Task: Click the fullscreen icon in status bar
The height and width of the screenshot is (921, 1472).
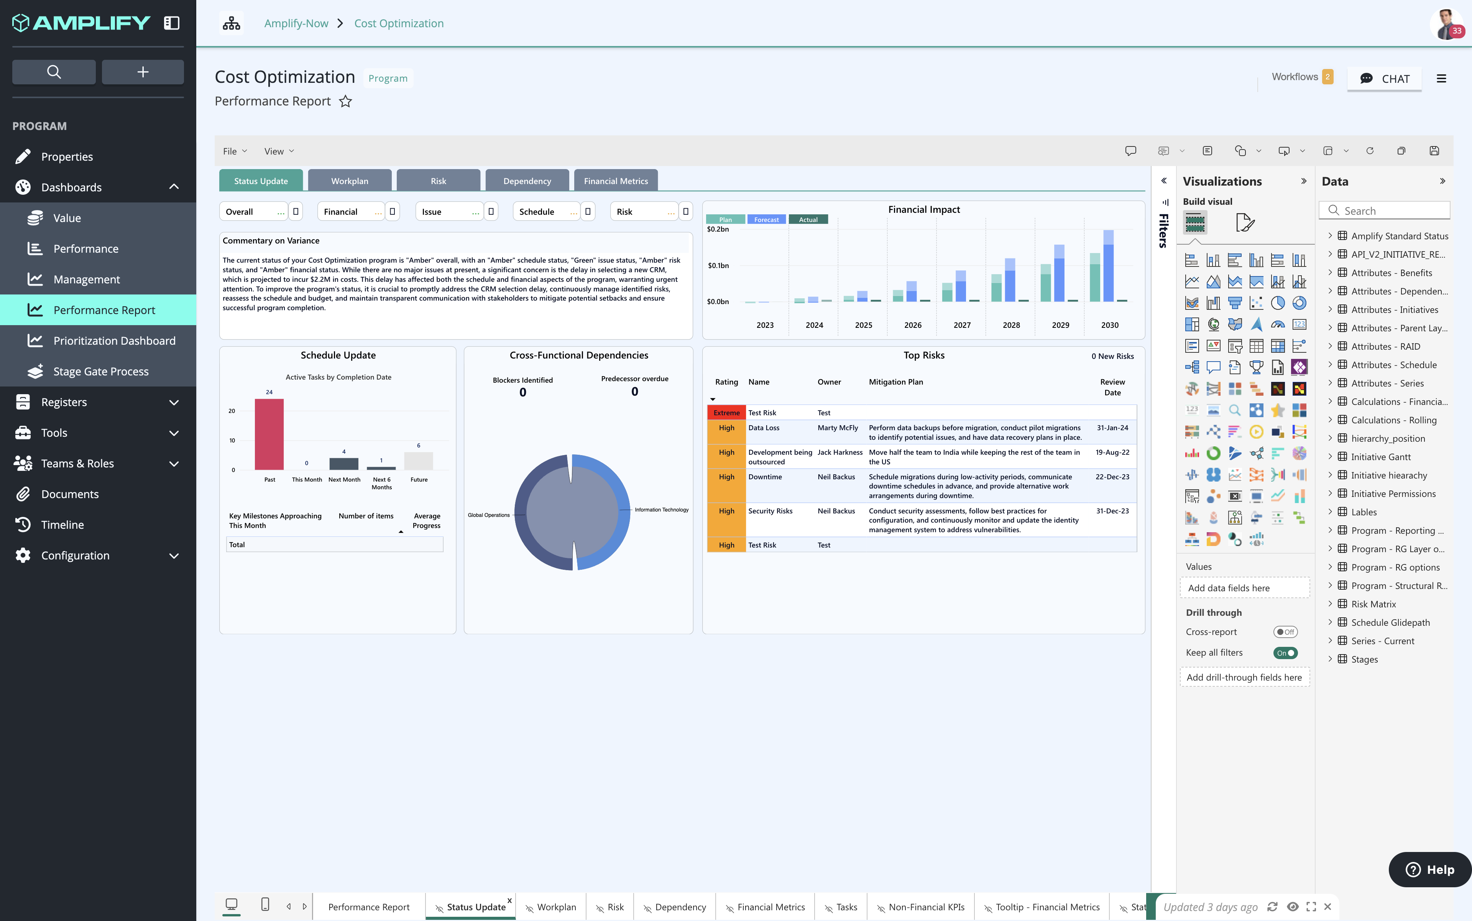Action: point(1311,907)
